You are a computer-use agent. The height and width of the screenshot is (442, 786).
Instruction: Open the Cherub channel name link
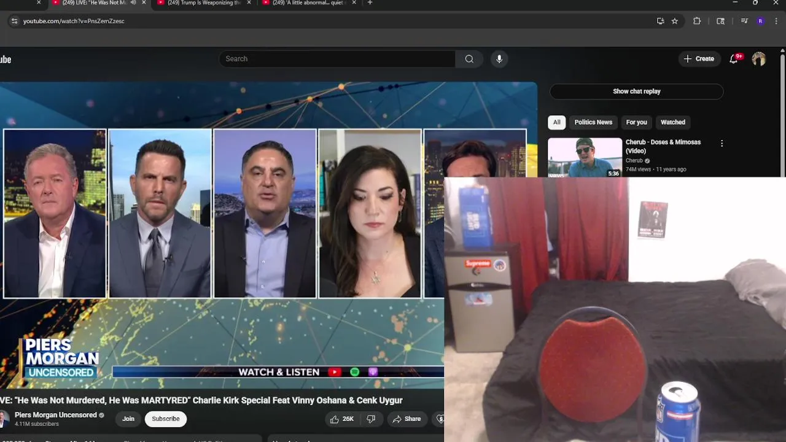[634, 161]
